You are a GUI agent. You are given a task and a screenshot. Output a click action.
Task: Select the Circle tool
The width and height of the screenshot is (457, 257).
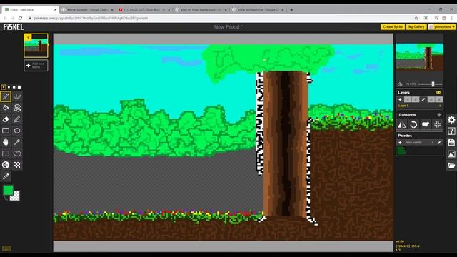(x=17, y=131)
